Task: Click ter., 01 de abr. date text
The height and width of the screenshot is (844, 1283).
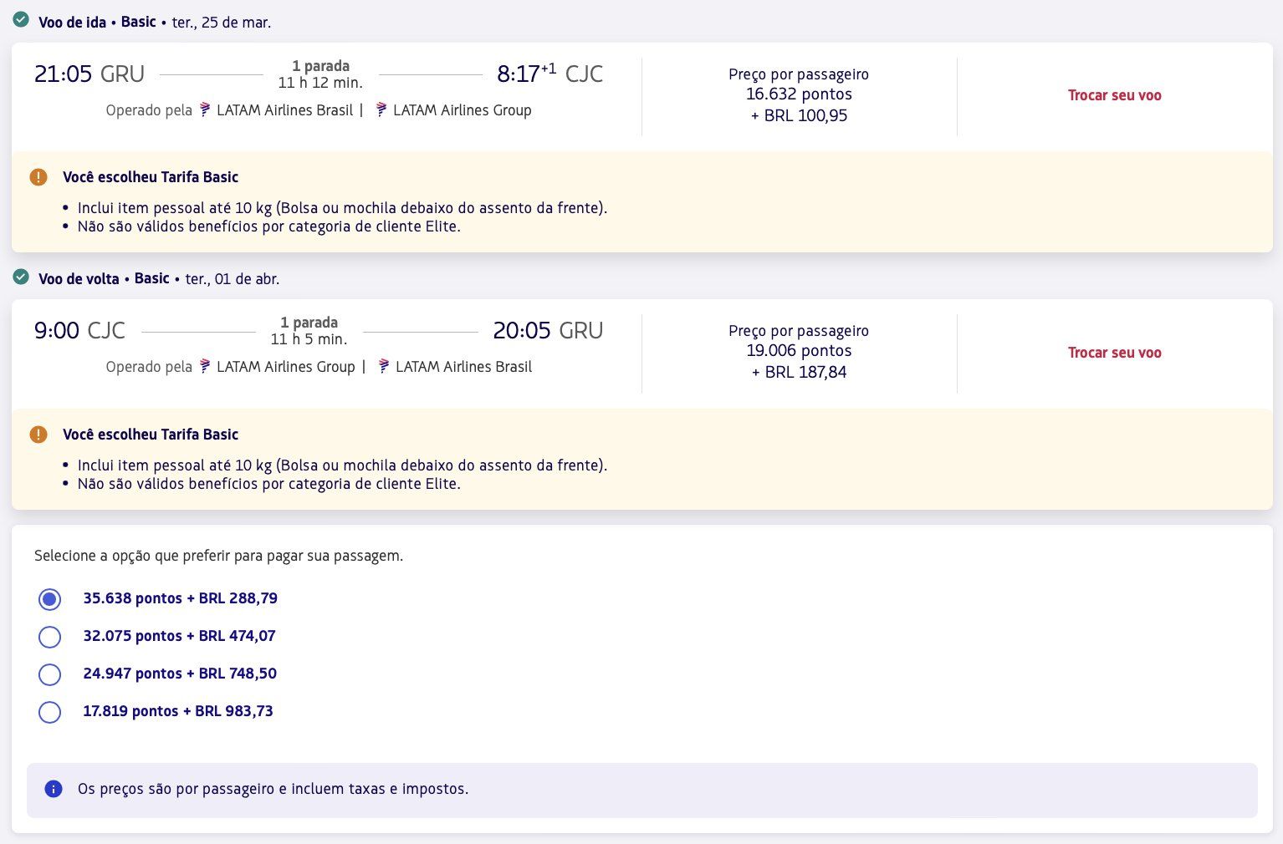Action: 233,279
